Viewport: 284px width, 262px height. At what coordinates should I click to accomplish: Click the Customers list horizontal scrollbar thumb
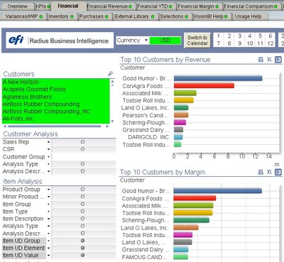55,126
